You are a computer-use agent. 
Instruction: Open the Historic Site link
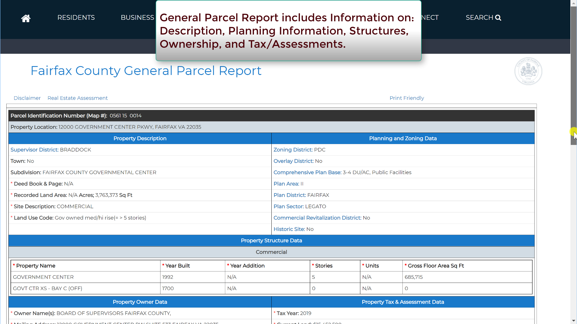289,229
